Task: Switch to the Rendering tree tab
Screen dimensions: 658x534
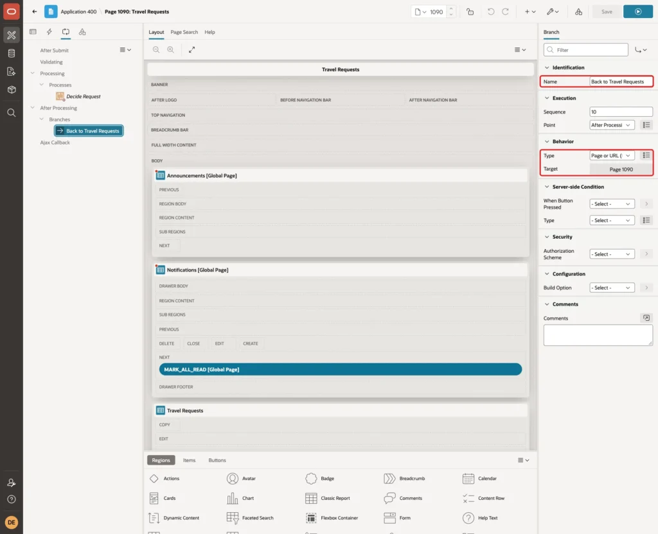Action: click(x=33, y=32)
